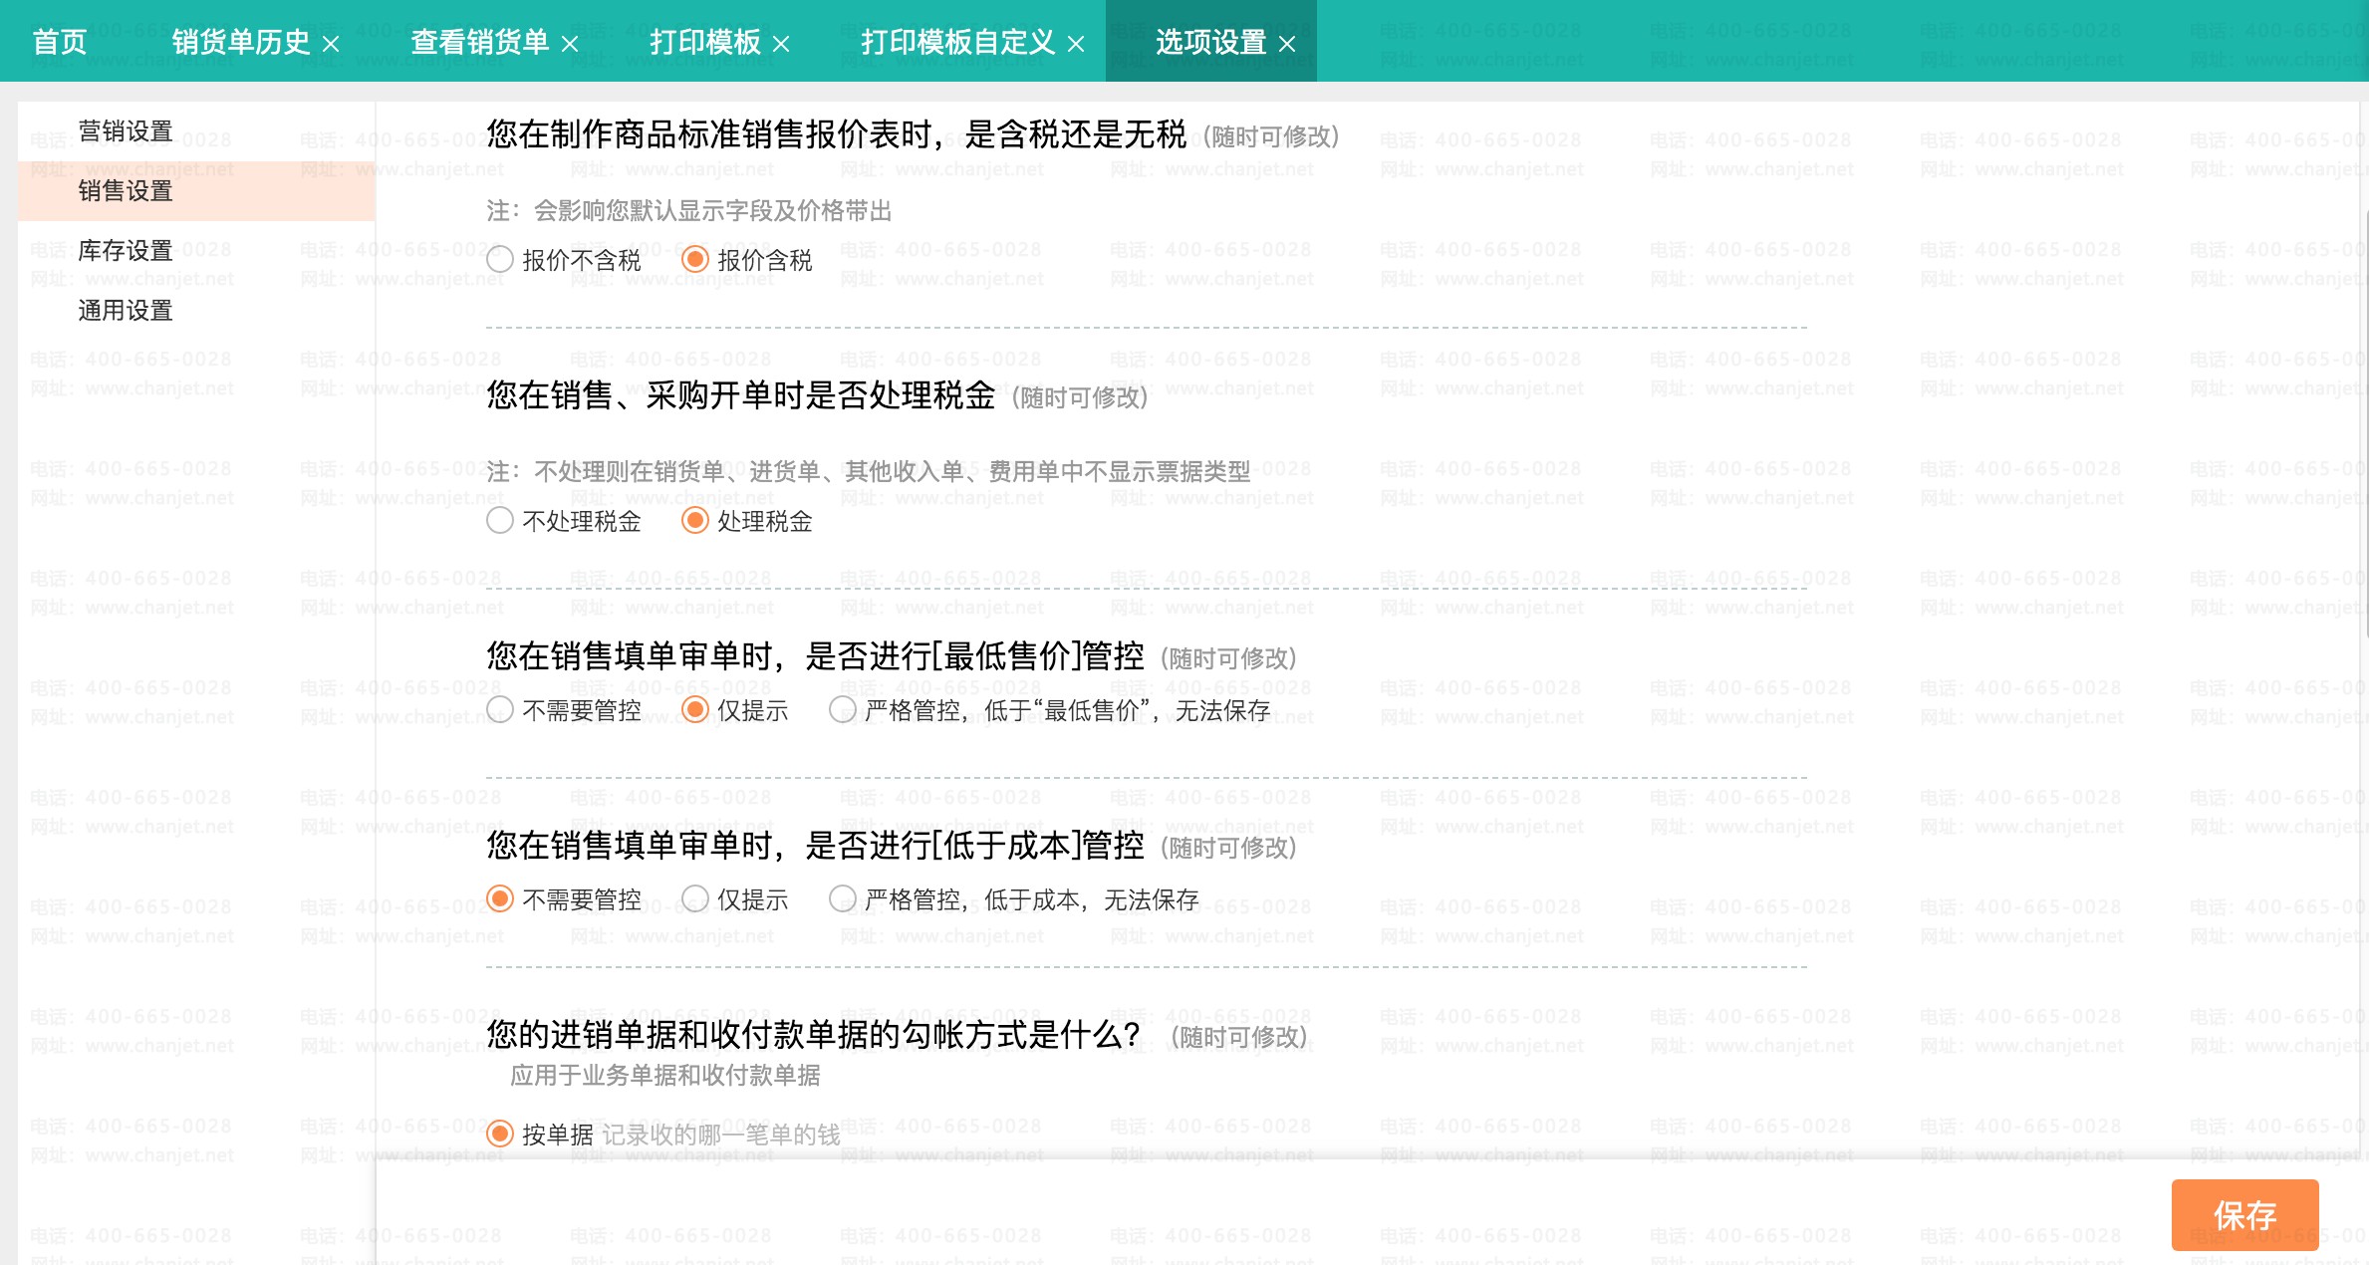
Task: Open the 查看销货单 tab
Action: tap(480, 42)
